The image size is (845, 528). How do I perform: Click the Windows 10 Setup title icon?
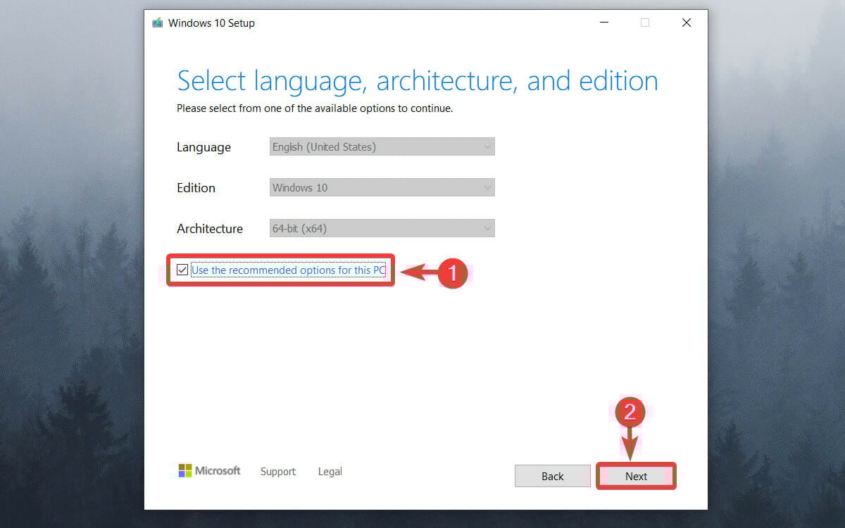pyautogui.click(x=158, y=23)
